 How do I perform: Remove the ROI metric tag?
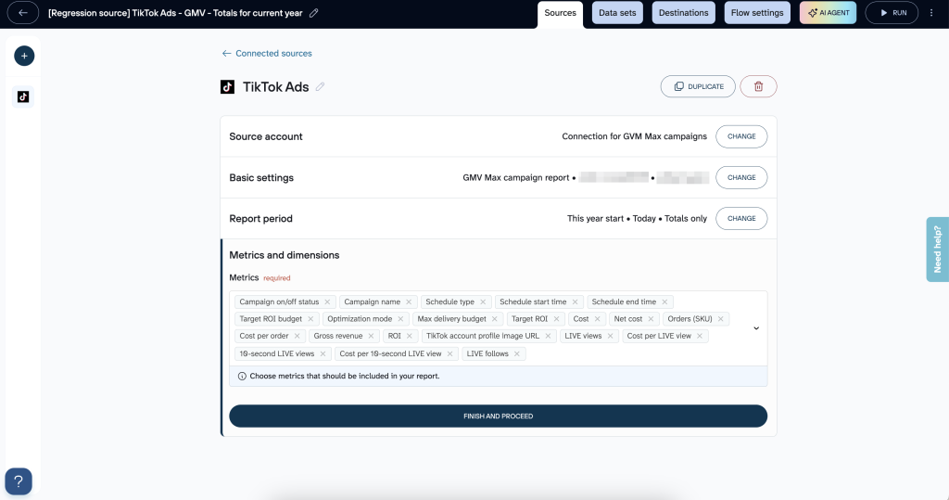pos(411,336)
